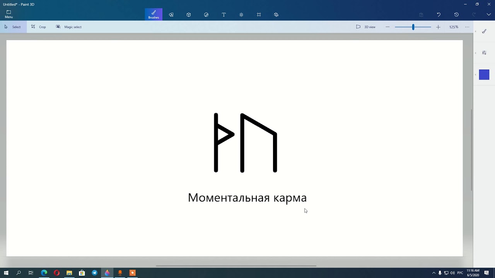
Task: Open taskbar Search
Action: tap(19, 273)
